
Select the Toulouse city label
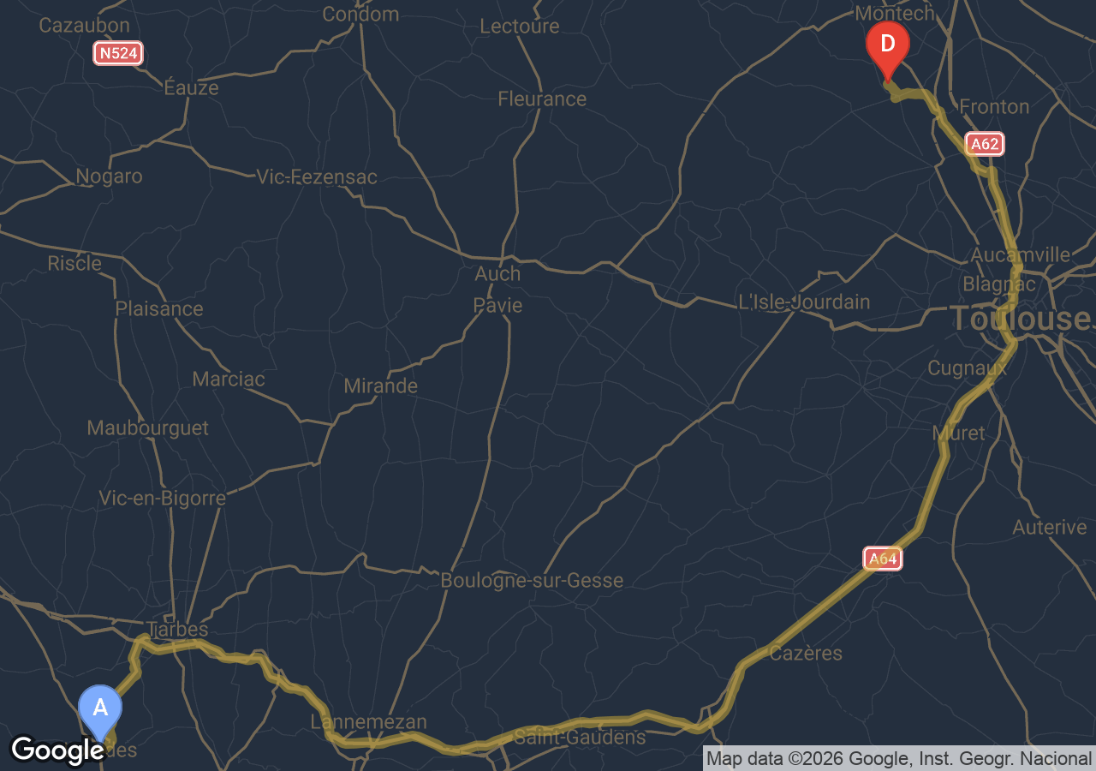[x=1021, y=319]
